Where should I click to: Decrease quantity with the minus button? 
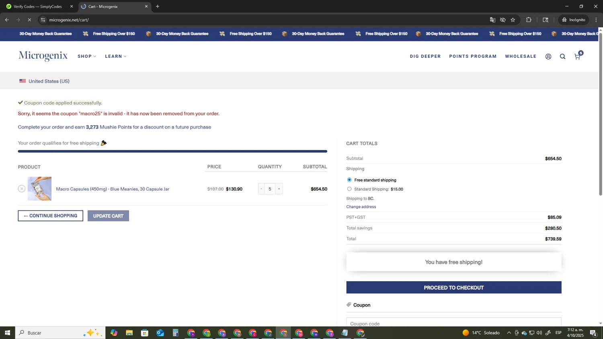pos(261,189)
